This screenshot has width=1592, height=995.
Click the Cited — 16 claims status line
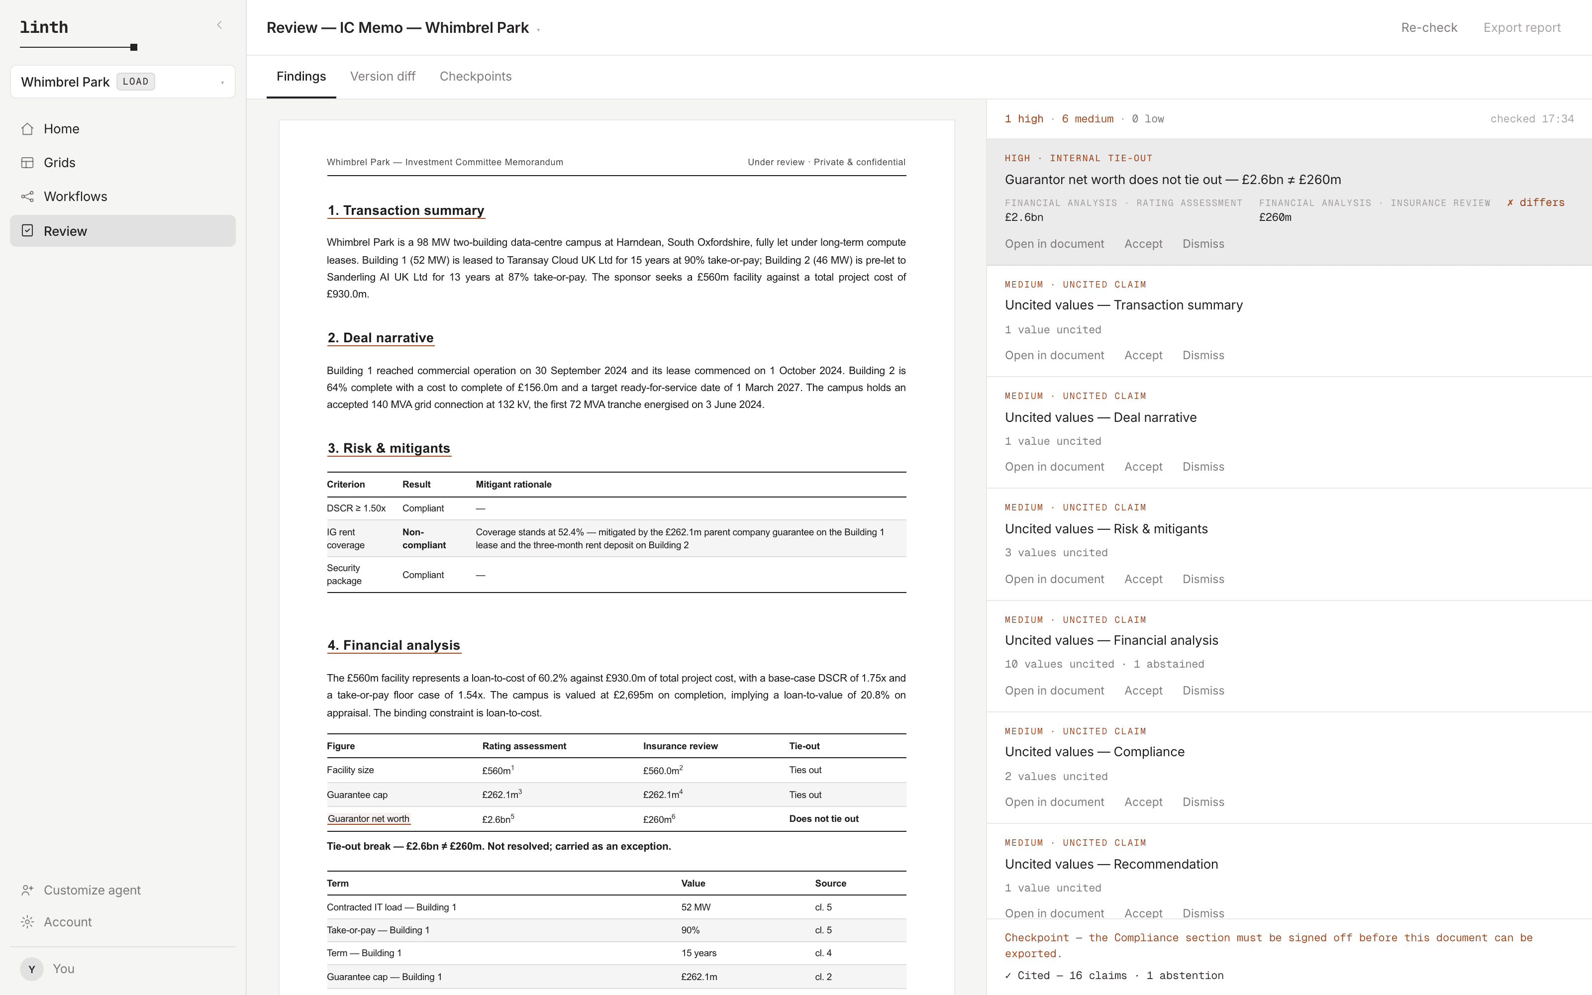(1114, 975)
